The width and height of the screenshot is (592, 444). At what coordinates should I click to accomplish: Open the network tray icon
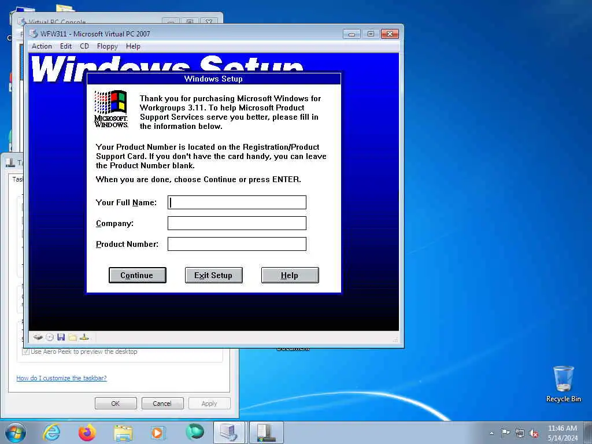click(x=520, y=433)
